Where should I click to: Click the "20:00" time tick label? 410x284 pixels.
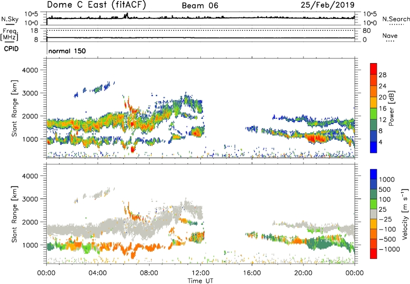pyautogui.click(x=303, y=273)
